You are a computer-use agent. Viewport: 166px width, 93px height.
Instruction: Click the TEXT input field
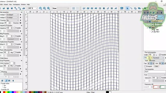tap(155, 72)
